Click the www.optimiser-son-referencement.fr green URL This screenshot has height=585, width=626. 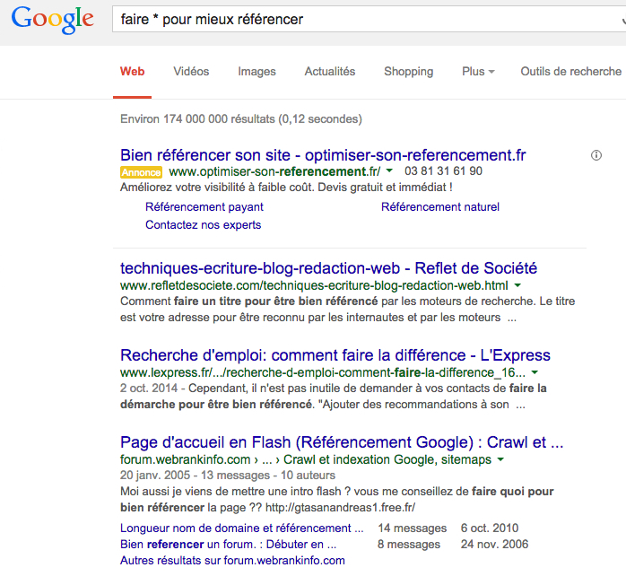[x=274, y=171]
